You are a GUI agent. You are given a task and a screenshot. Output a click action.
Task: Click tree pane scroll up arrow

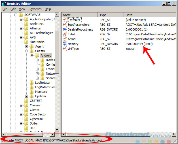57,15
